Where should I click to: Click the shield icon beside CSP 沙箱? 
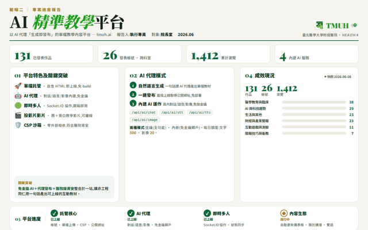point(18,125)
